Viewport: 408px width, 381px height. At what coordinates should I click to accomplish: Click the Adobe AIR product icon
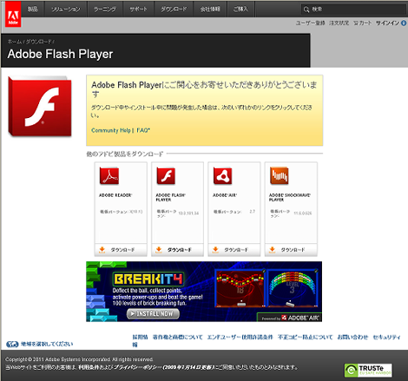click(x=222, y=175)
